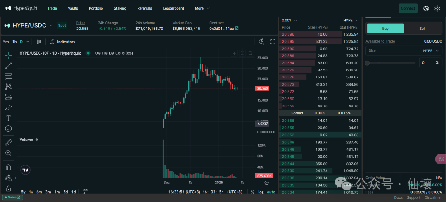Open the candlestick chart type selector
Image resolution: width=446 pixels, height=202 pixels.
click(39, 42)
